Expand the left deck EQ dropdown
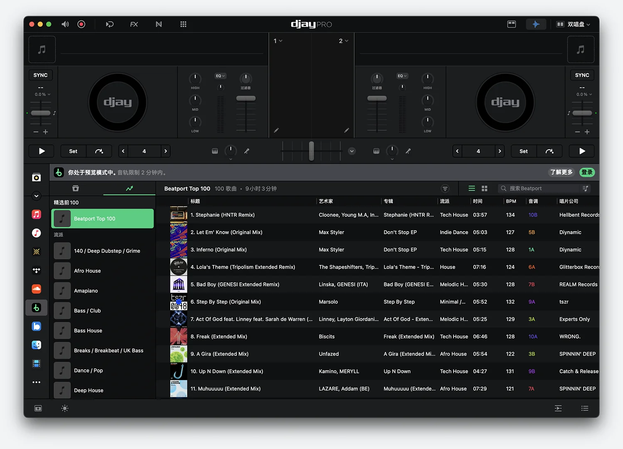The width and height of the screenshot is (623, 449). click(220, 76)
